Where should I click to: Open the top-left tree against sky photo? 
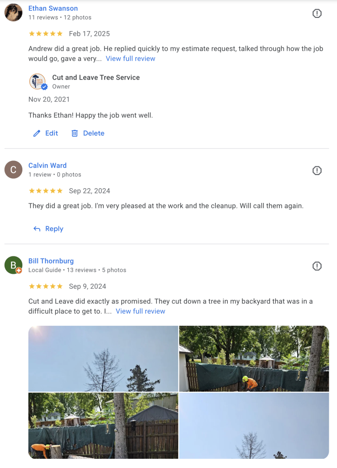pyautogui.click(x=103, y=359)
